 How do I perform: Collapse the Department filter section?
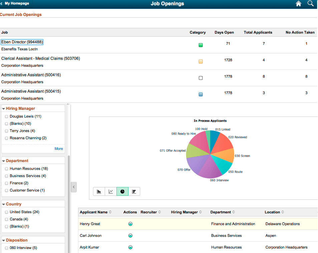pos(3,160)
